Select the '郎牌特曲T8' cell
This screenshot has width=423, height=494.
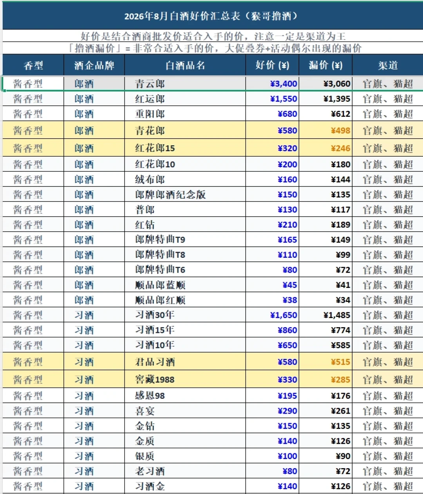pos(185,255)
